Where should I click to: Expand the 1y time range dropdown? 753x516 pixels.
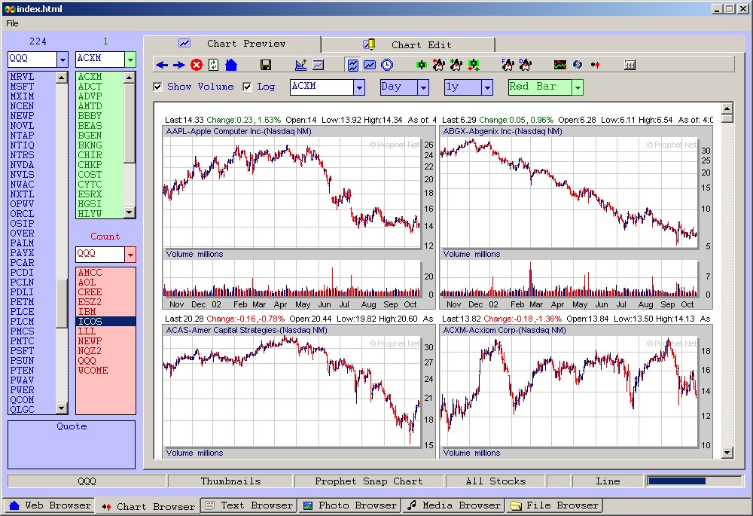(x=487, y=87)
